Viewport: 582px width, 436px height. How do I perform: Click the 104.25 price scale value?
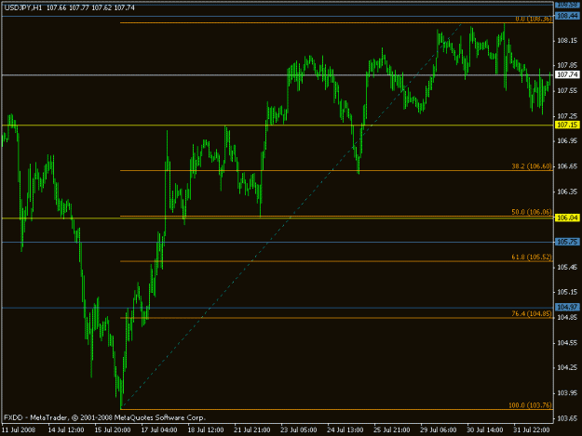567,368
